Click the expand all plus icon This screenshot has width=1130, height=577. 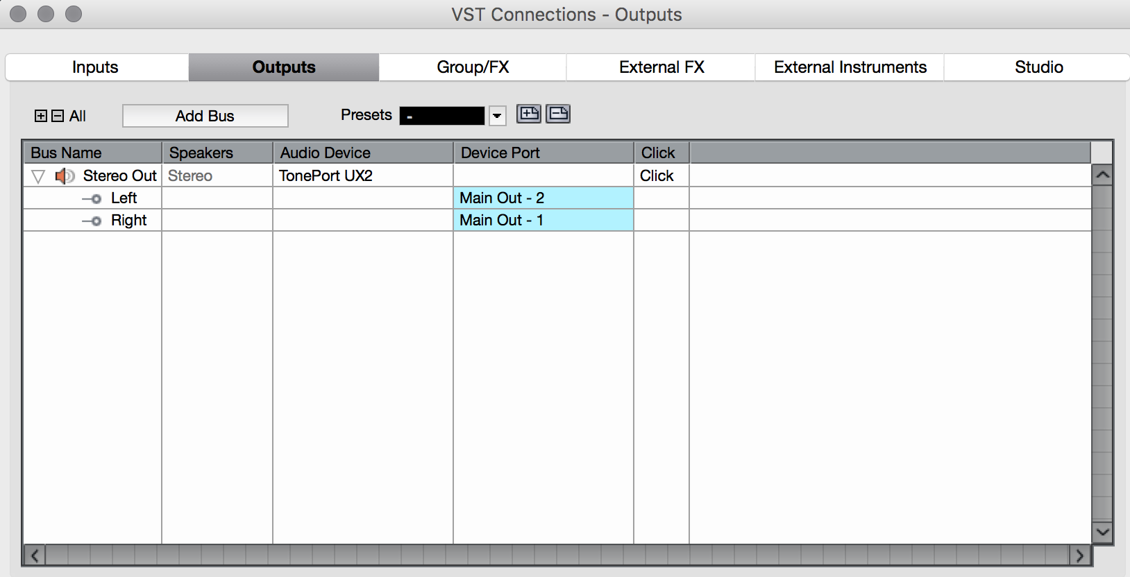coord(41,116)
